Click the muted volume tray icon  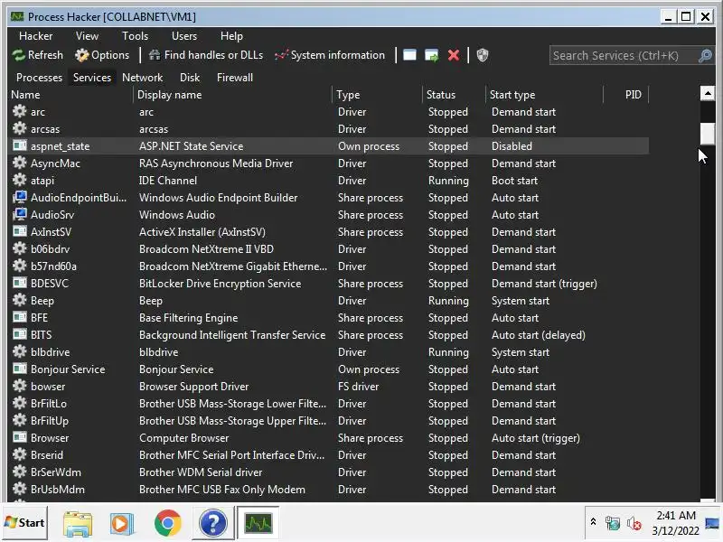[634, 524]
